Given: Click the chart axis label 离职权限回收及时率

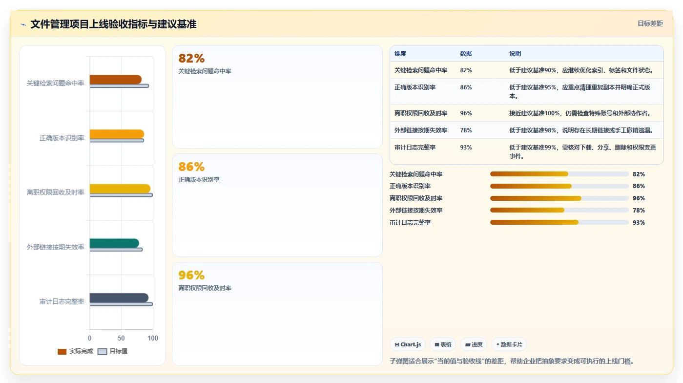Looking at the screenshot, I should 55,192.
